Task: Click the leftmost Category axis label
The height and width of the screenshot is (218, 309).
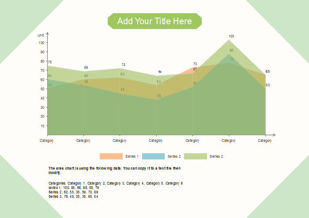Action: 47,140
